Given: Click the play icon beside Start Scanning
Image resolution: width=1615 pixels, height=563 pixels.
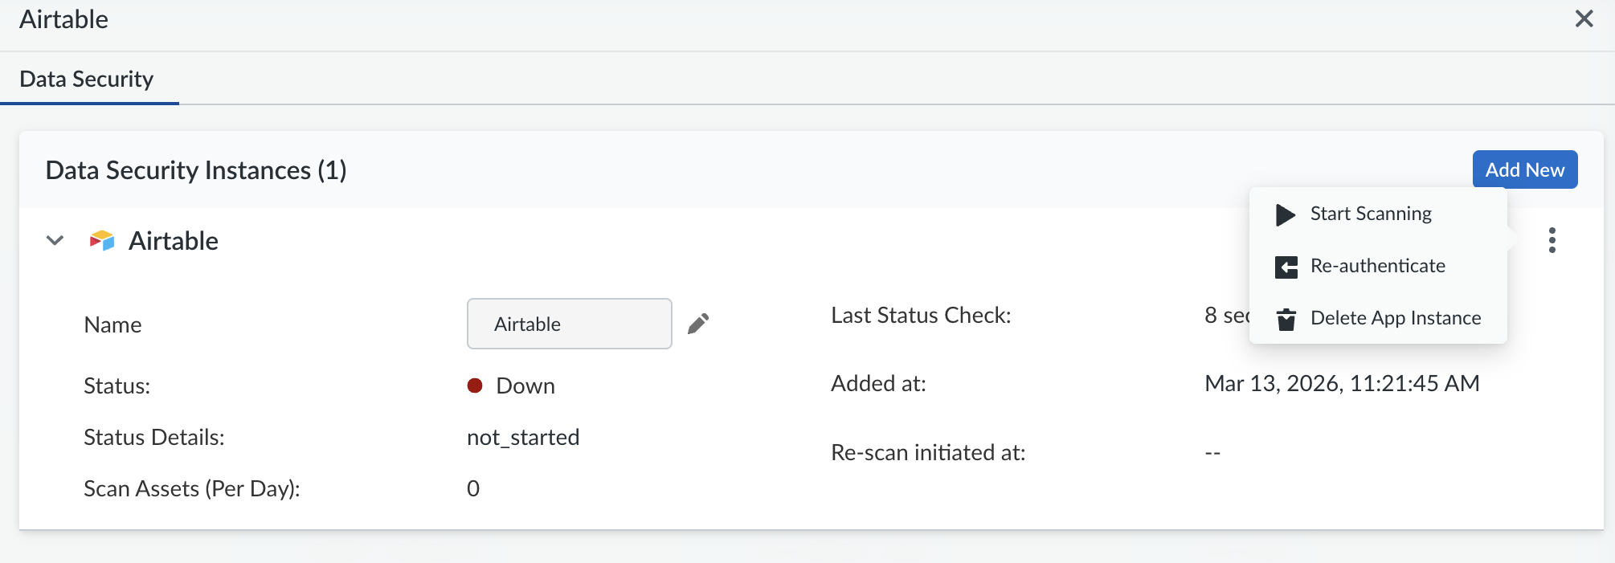Looking at the screenshot, I should (1286, 214).
